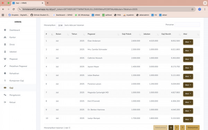Open the tab list chevron in Chrome

(x=205, y=3)
